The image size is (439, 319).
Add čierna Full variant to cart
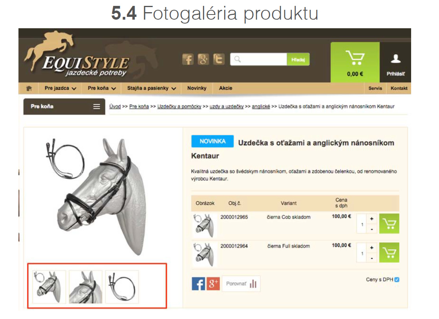point(389,253)
